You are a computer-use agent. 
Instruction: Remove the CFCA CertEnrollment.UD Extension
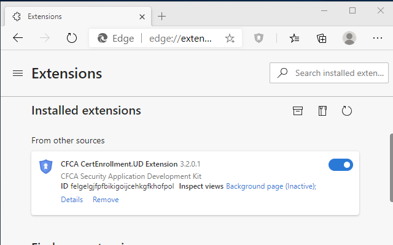coord(106,200)
